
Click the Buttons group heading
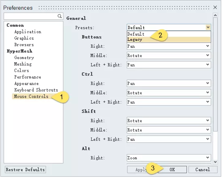point(92,37)
